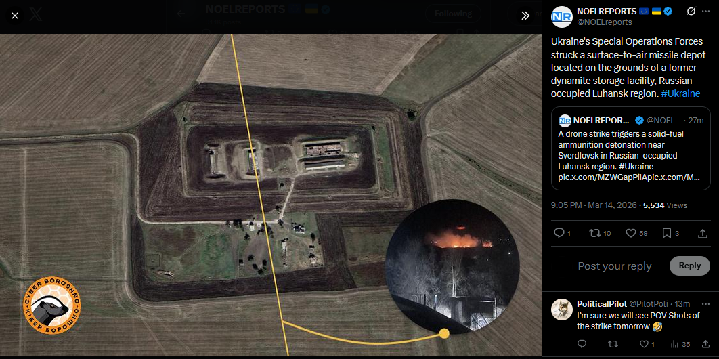Open the @PilotPoli handle

(649, 304)
